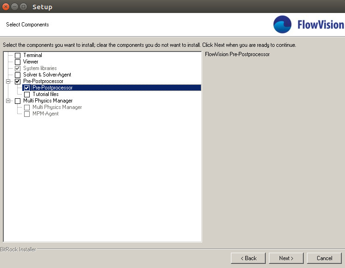Cancel the setup installation
The height and width of the screenshot is (268, 345).
coord(324,258)
